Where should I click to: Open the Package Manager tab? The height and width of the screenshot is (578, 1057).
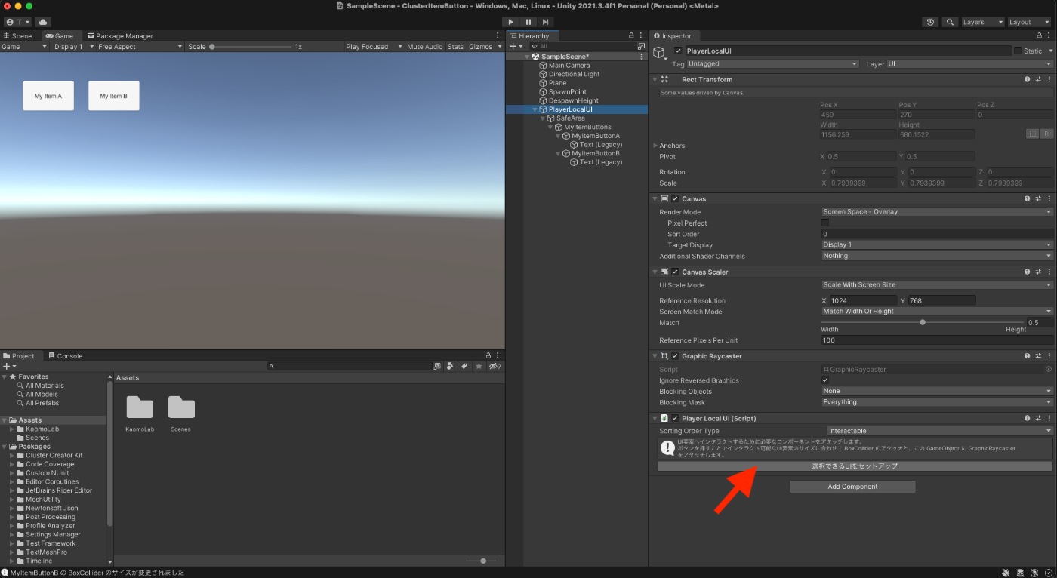pos(119,35)
